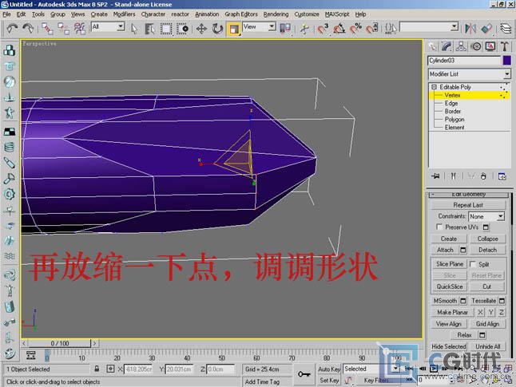
Task: Click the Unlink Selection icon
Action: click(x=63, y=29)
